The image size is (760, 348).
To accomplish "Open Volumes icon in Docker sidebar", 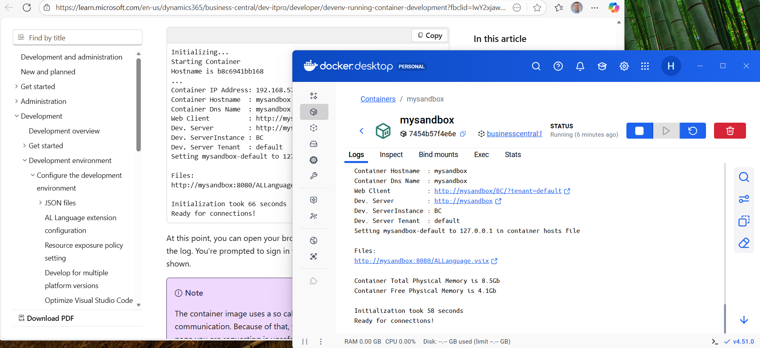I will coord(314,144).
